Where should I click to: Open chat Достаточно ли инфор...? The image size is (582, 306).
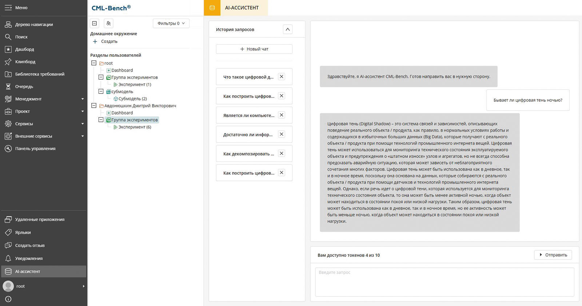click(248, 135)
